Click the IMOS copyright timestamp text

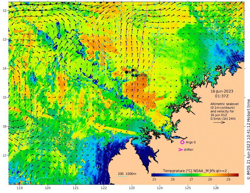248,139
